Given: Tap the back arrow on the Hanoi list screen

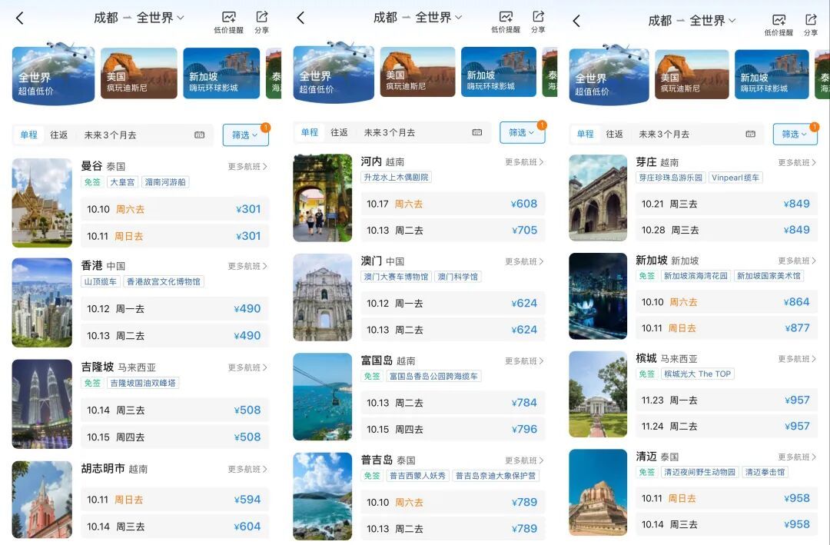Looking at the screenshot, I should (x=300, y=18).
